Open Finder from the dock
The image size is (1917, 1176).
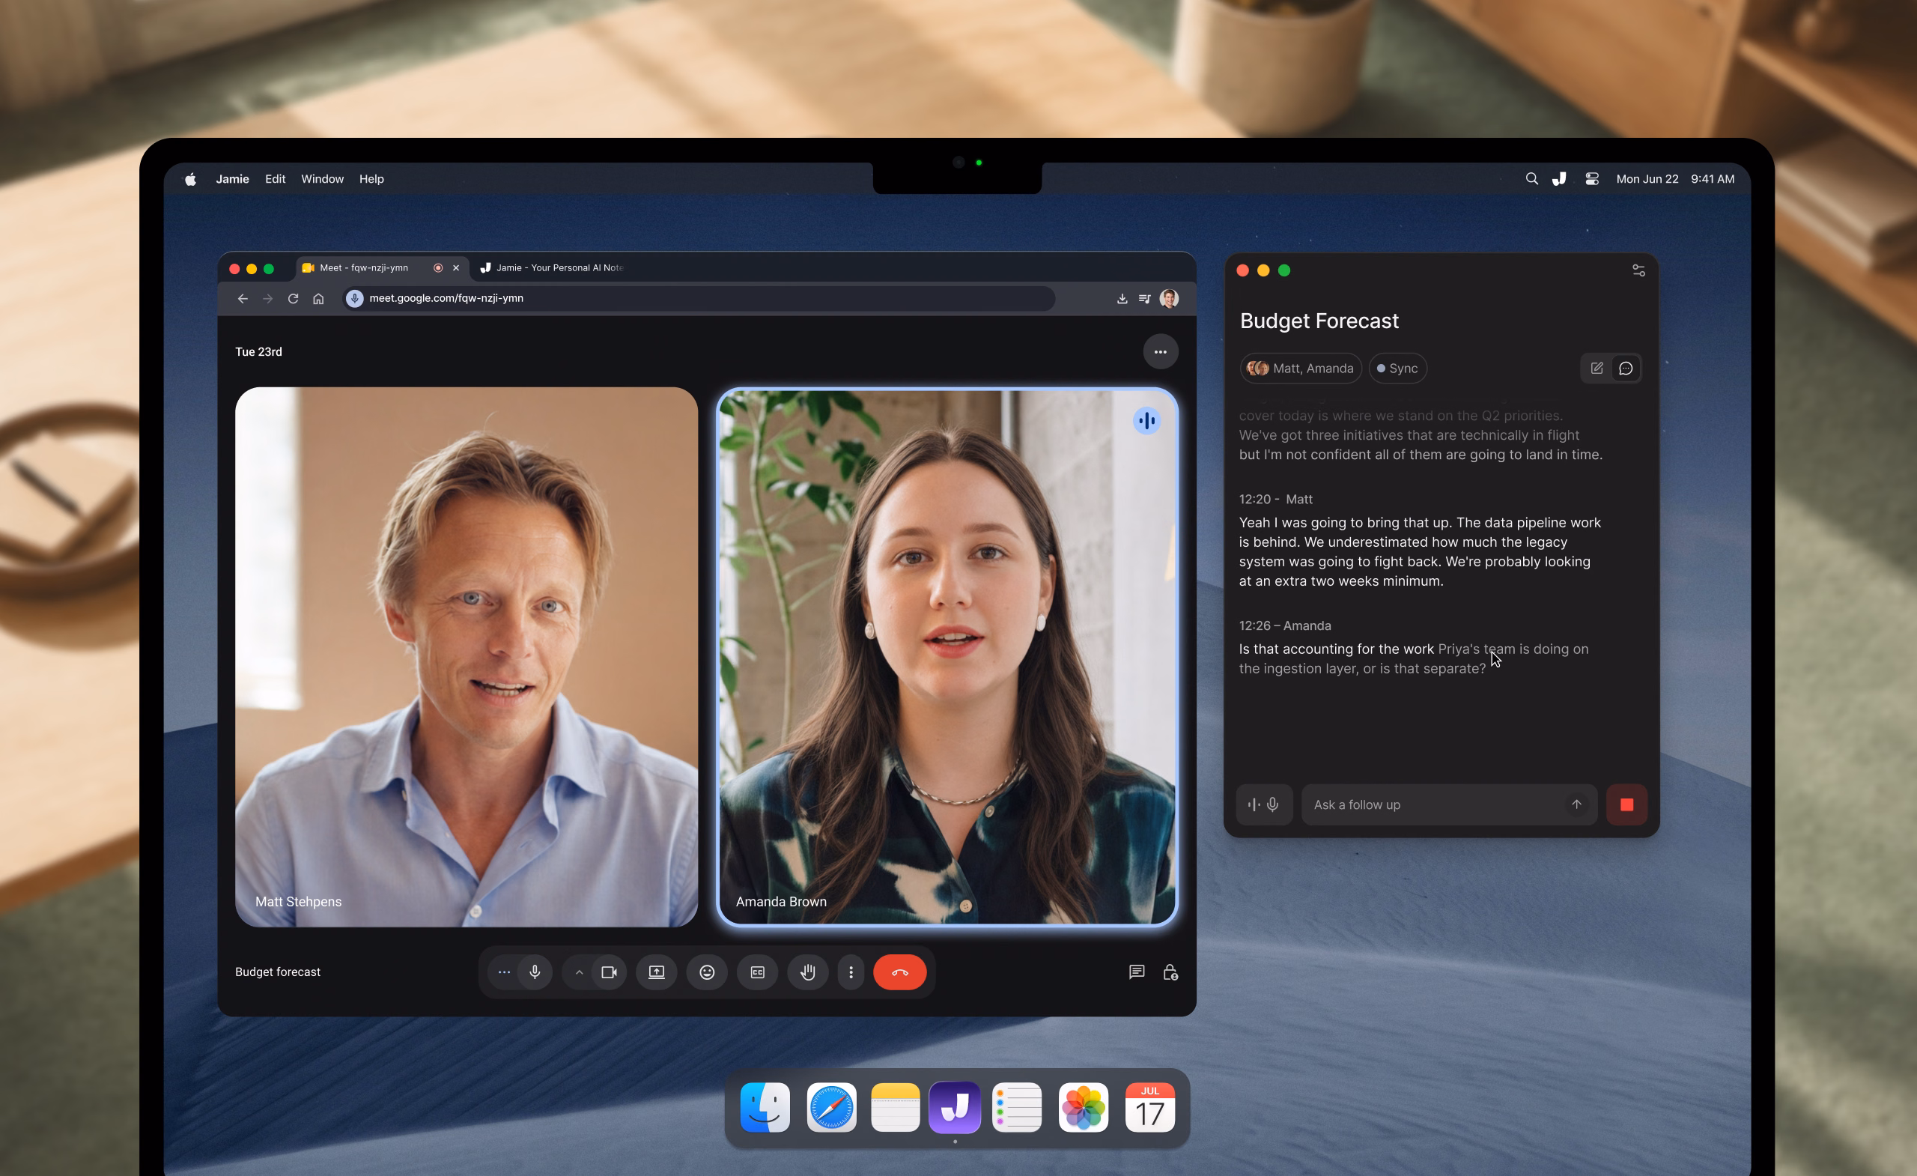[x=765, y=1108]
